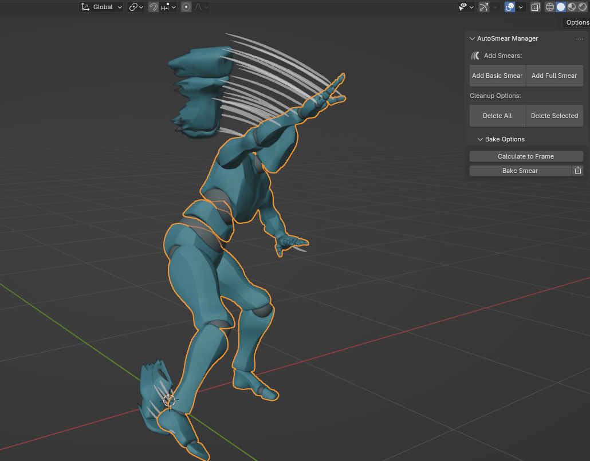This screenshot has width=590, height=461.
Task: Open the Options popover
Action: tap(577, 22)
